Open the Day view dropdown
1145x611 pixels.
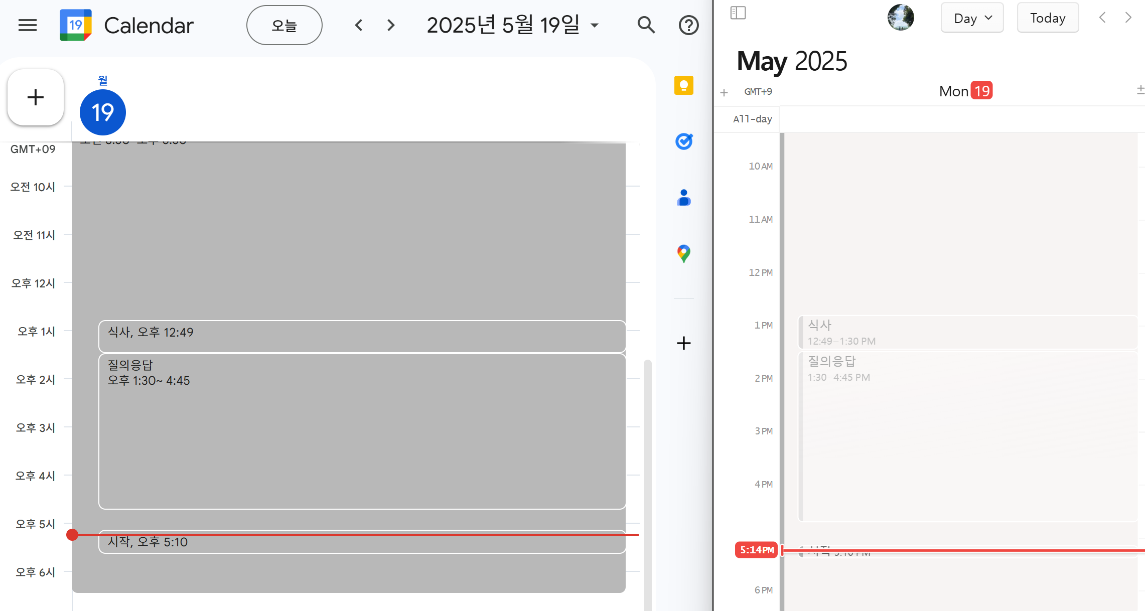(972, 18)
